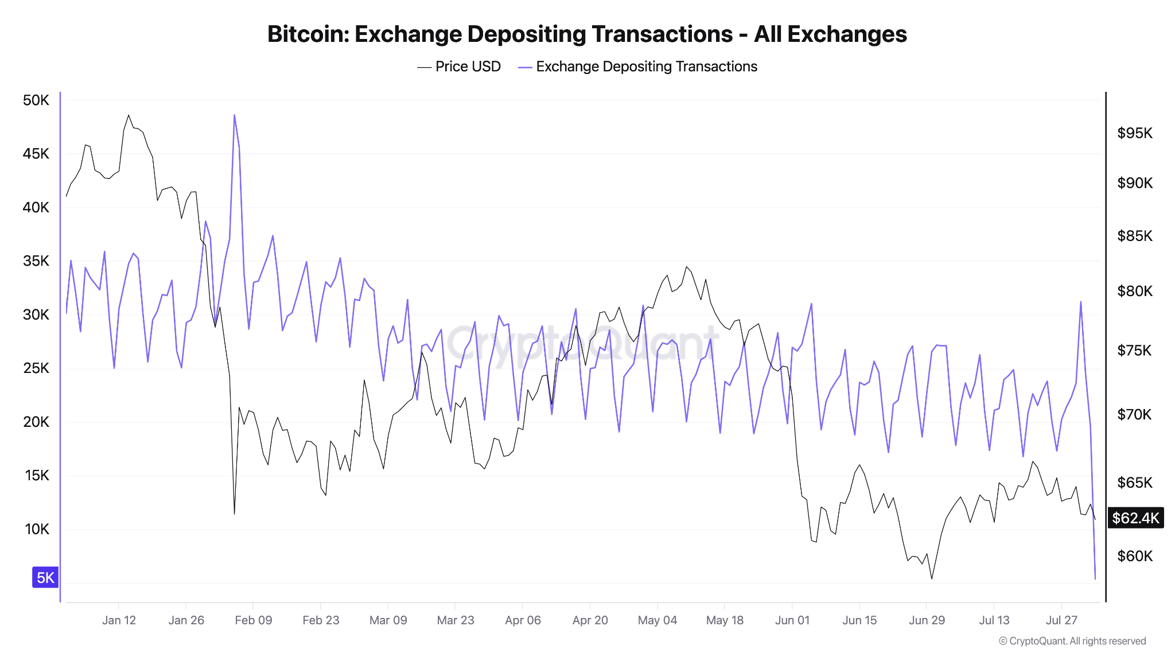
Task: Toggle the Price USD legend entry
Action: [x=459, y=67]
